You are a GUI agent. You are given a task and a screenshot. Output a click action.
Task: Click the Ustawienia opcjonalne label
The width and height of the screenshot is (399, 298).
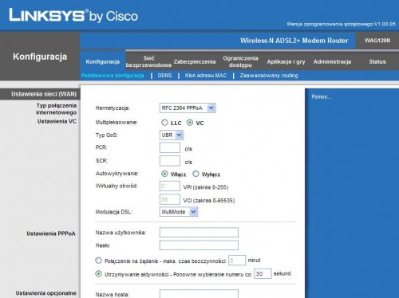click(46, 293)
